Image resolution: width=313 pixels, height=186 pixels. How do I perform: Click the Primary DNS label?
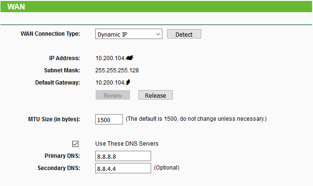point(62,156)
